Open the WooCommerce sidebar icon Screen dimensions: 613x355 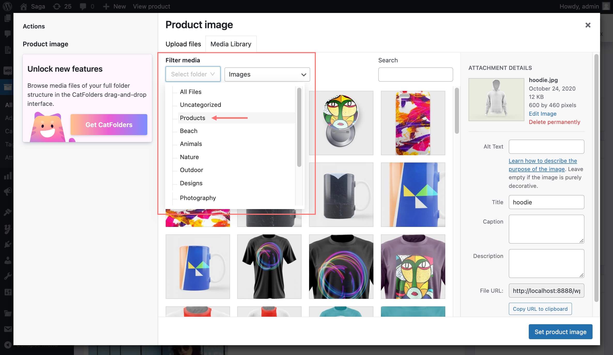tap(8, 70)
